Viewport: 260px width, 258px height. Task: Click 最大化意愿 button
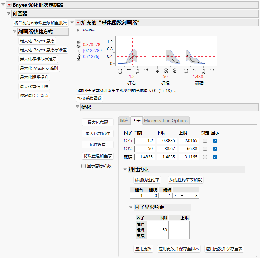98,122
